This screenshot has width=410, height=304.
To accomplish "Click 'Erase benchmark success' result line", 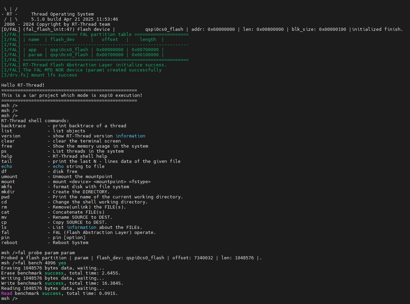I will [x=61, y=273].
